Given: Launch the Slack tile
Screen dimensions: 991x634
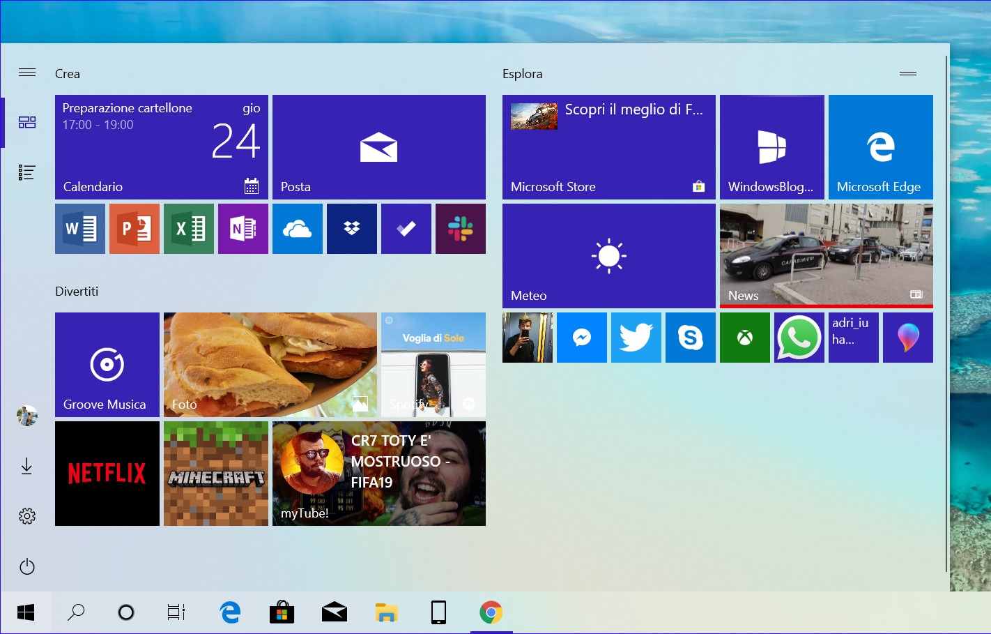Looking at the screenshot, I should (x=461, y=229).
